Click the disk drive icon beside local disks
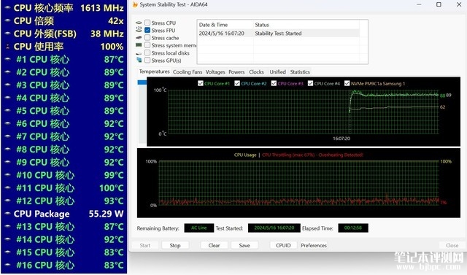Screen dimensions: 467x275 [139, 53]
